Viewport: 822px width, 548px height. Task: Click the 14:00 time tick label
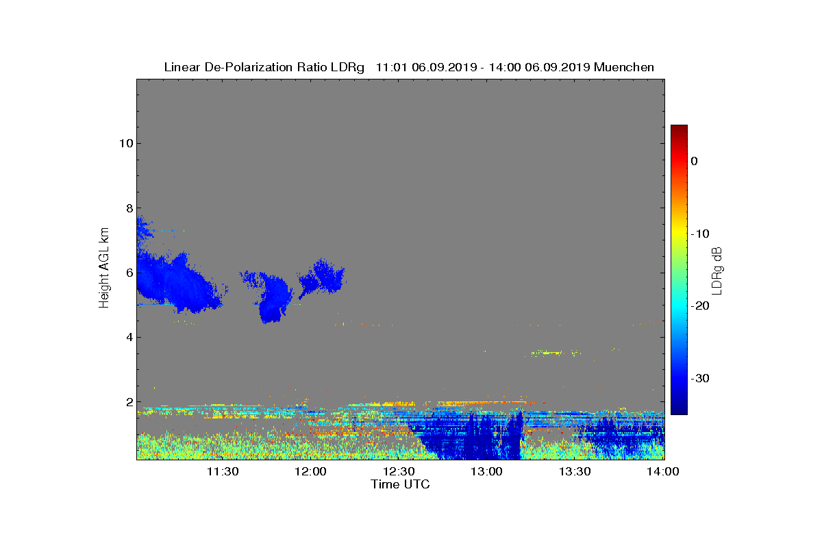[663, 471]
